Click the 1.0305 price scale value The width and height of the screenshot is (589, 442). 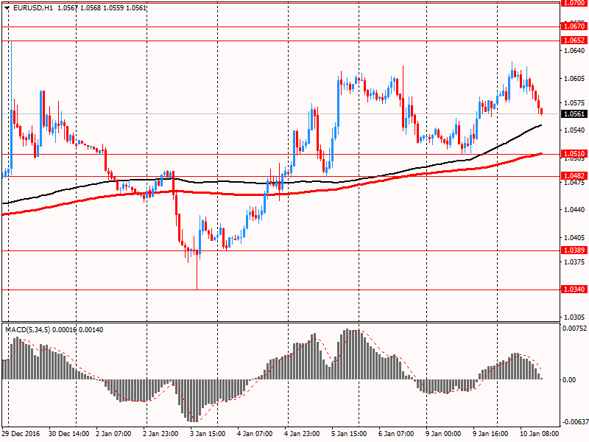(x=574, y=318)
